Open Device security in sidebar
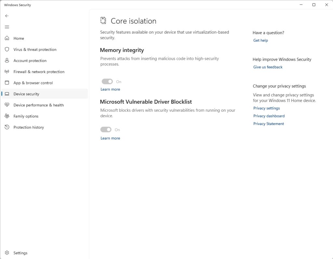 pyautogui.click(x=26, y=94)
